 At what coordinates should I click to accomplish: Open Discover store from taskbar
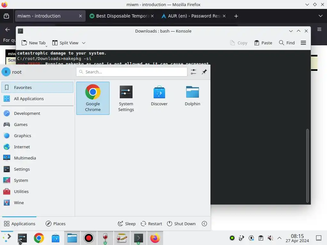pyautogui.click(x=56, y=238)
